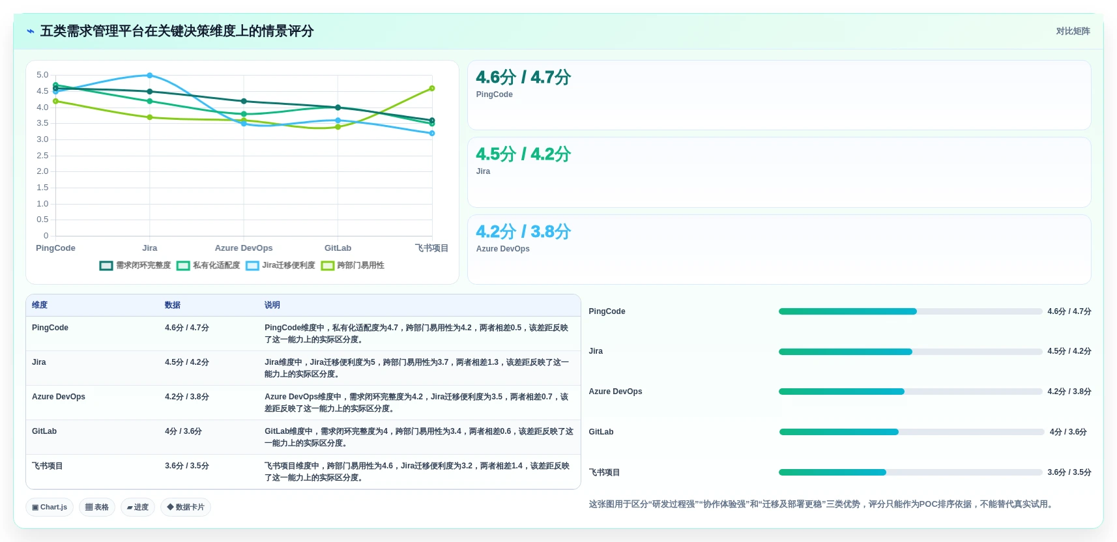1117x542 pixels.
Task: Select the 数据卡片 tag
Action: pos(186,507)
